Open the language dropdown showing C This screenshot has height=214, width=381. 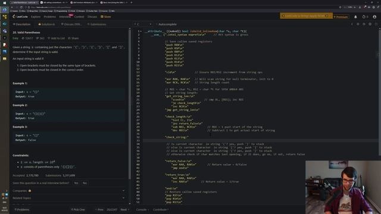coord(143,24)
